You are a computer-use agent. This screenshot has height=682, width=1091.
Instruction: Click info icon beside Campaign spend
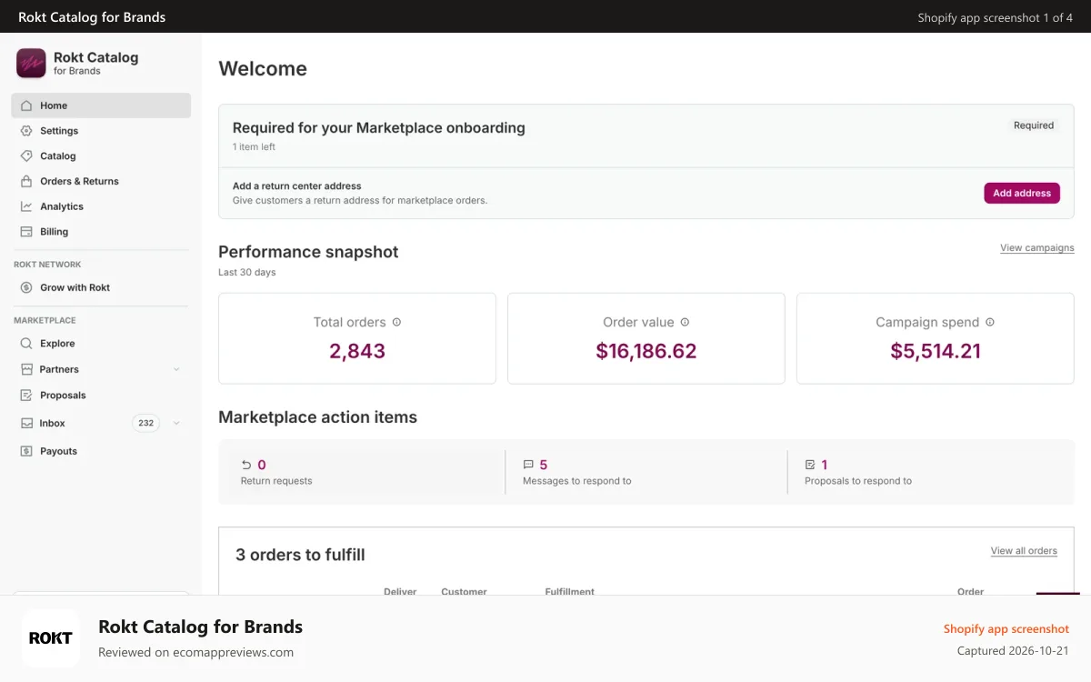990,322
